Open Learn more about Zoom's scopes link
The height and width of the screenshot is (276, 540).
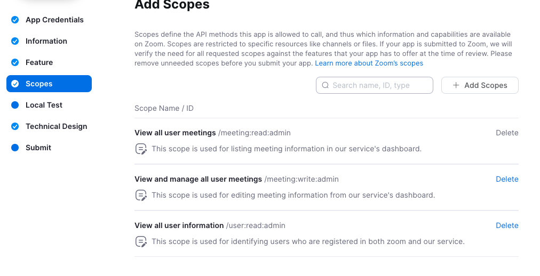click(369, 63)
